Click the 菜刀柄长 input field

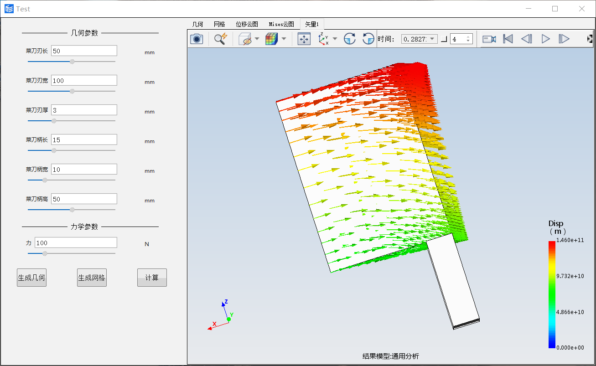84,139
